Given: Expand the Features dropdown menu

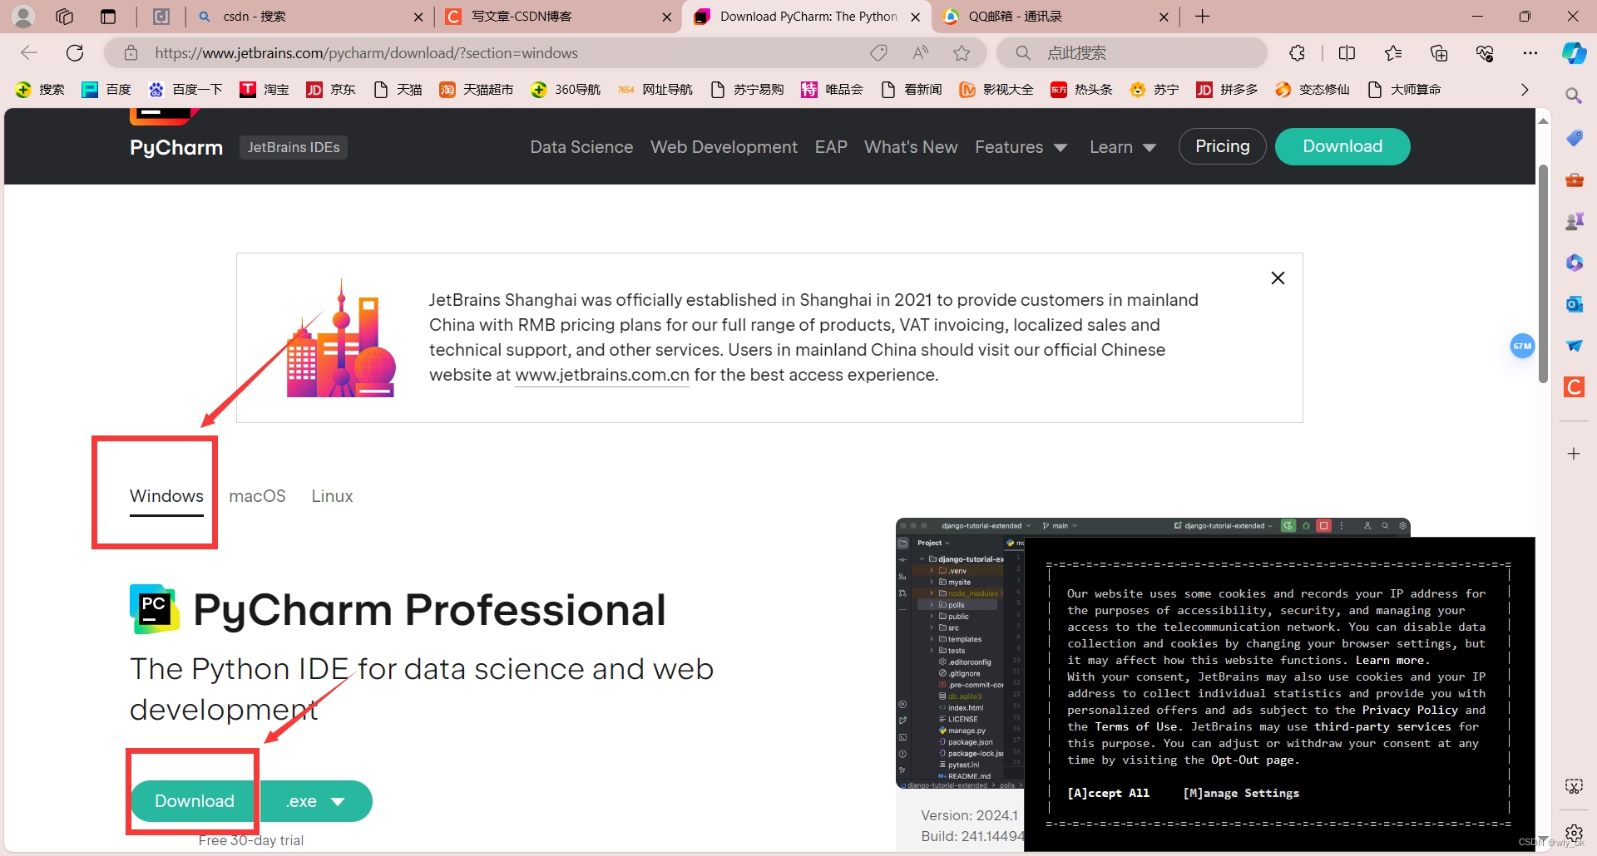Looking at the screenshot, I should (1021, 147).
